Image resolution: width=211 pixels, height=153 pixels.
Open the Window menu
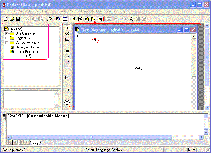point(111,11)
